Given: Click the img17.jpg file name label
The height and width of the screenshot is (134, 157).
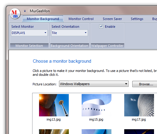Looking at the screenshot, I should coord(139,120).
